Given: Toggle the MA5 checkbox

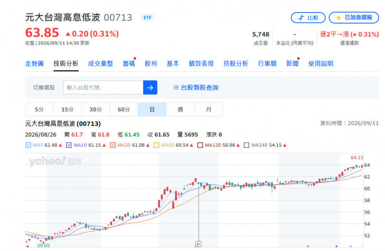Looking at the screenshot, I should click(x=28, y=145).
